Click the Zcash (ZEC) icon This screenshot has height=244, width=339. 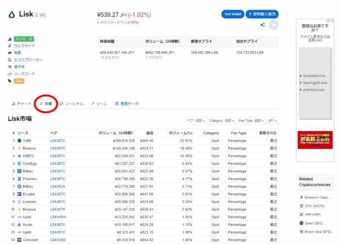click(x=301, y=223)
